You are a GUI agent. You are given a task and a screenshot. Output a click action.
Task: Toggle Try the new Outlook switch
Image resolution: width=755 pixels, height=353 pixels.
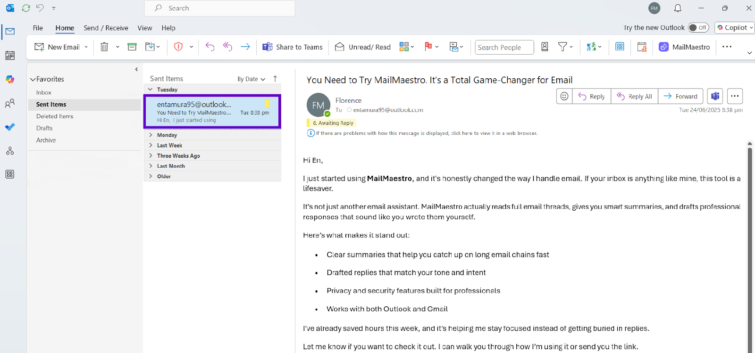point(698,28)
